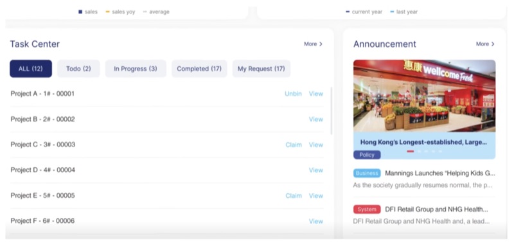Click the Announcement heading

385,44
